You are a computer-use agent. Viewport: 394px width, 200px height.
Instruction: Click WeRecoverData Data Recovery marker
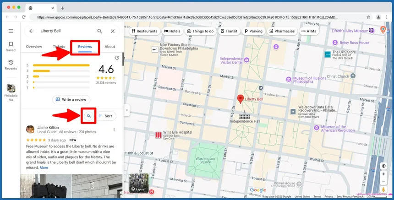click(293, 111)
